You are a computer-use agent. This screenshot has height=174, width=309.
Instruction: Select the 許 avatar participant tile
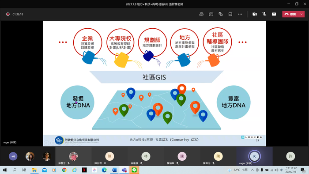tap(290, 156)
